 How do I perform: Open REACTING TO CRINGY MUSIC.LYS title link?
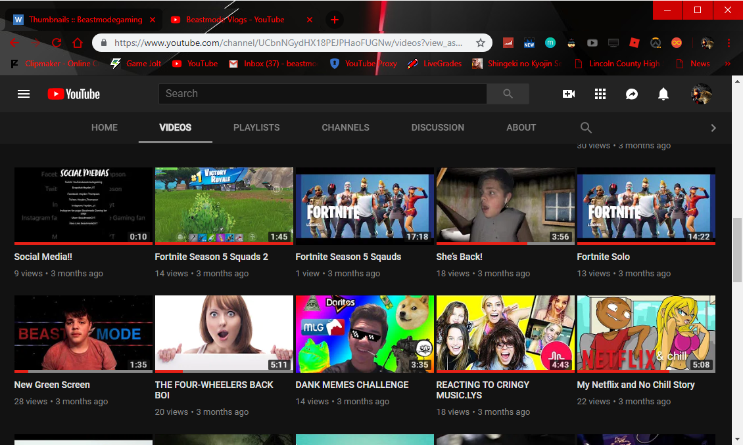click(483, 390)
